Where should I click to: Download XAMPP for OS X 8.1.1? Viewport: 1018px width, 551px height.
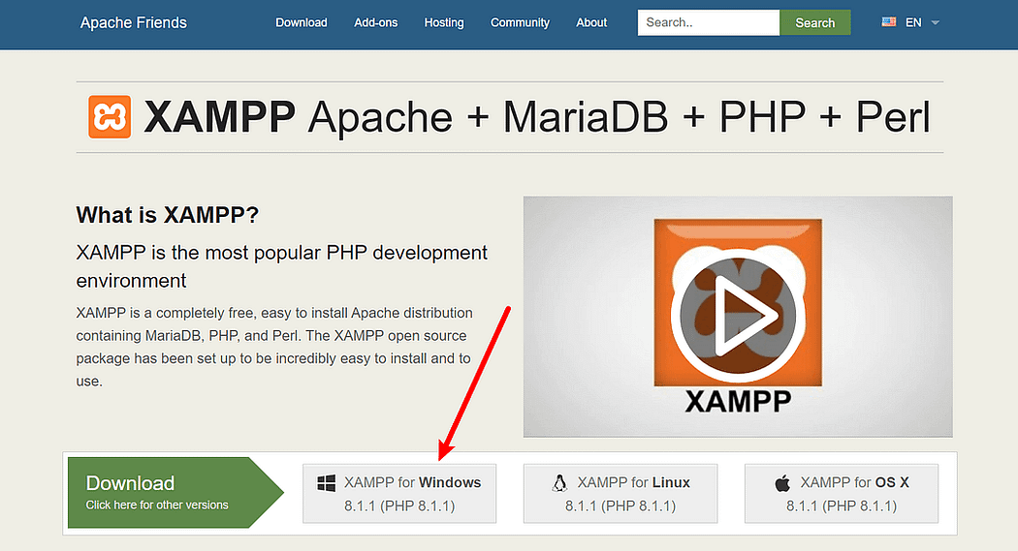(842, 493)
